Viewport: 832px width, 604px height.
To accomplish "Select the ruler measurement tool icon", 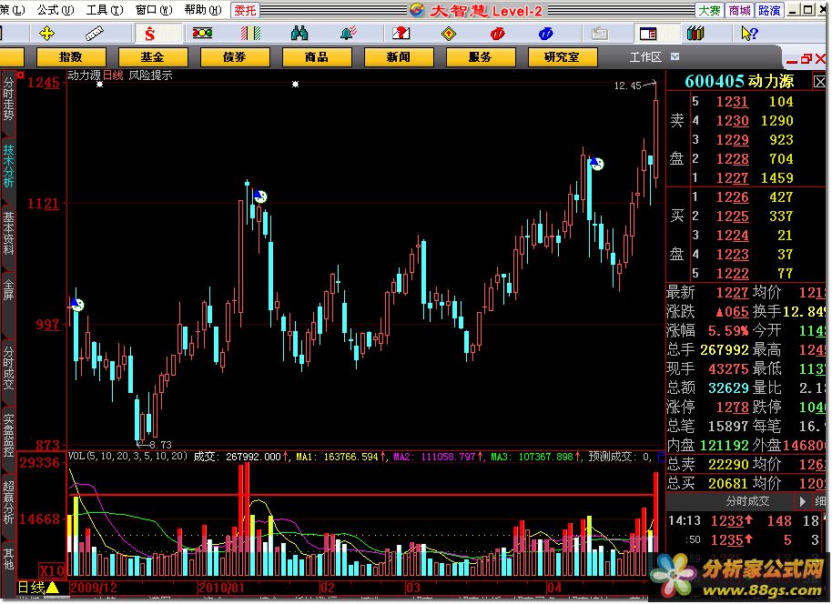I will [95, 34].
